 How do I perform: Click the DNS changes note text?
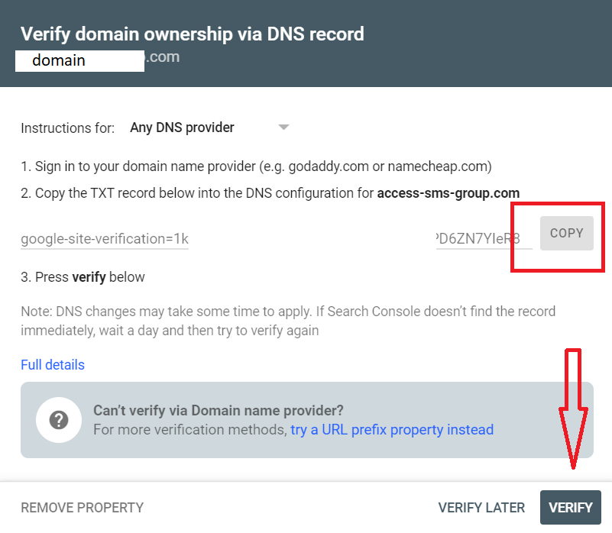point(288,321)
